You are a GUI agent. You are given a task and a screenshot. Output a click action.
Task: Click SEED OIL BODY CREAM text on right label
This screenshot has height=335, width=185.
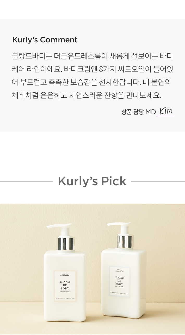point(119,270)
